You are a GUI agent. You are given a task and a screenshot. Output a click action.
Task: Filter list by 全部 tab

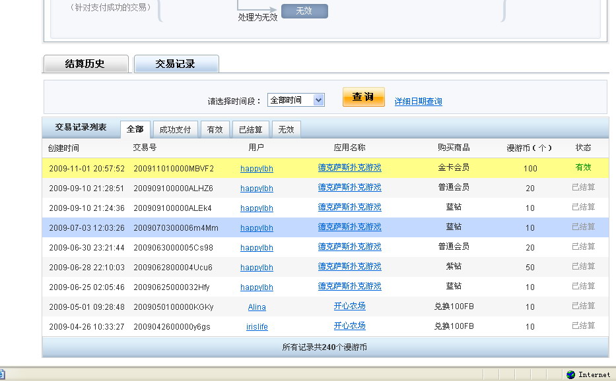click(135, 129)
